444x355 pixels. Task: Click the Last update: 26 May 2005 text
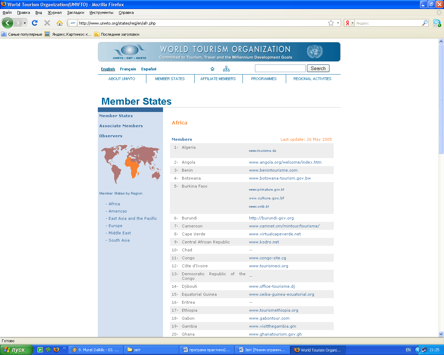306,139
